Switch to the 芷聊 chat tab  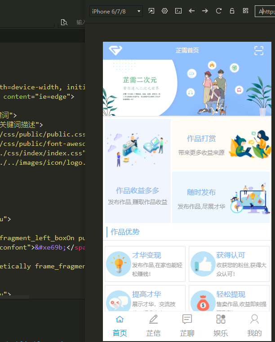pyautogui.click(x=187, y=326)
